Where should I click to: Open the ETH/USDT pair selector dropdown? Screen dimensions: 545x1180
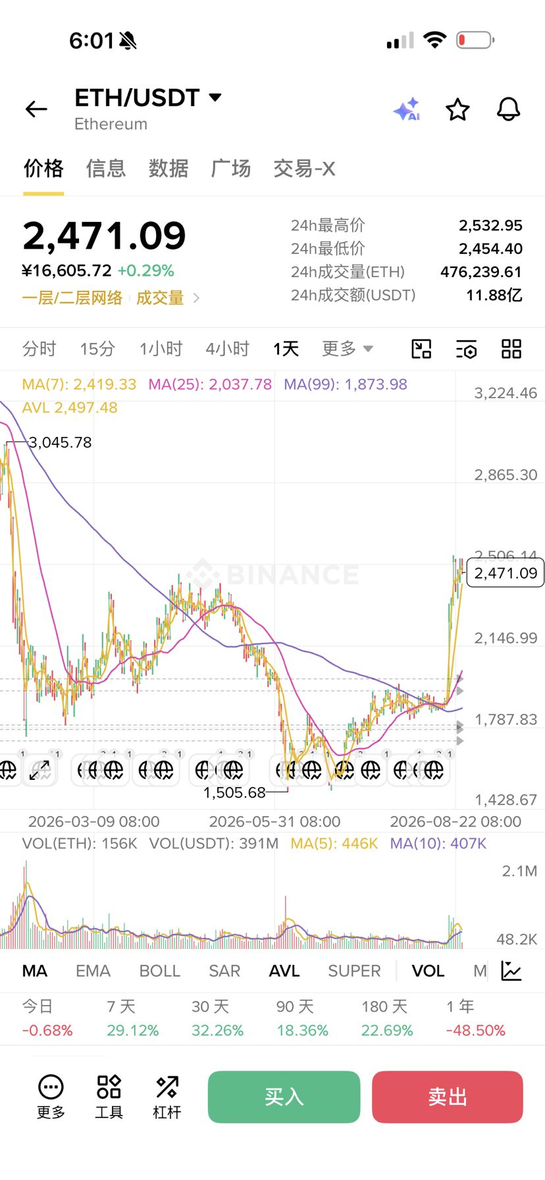pyautogui.click(x=148, y=98)
